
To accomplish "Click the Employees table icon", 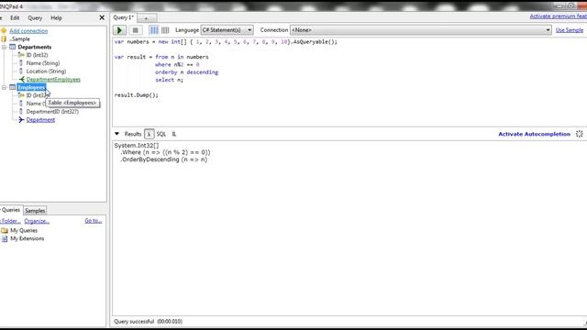I will point(12,87).
